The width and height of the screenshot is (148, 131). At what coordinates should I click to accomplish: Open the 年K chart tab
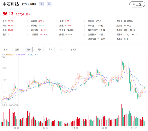click(x=61, y=49)
